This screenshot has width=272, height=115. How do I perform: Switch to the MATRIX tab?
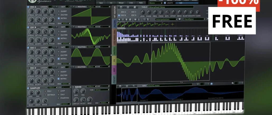pyautogui.click(x=114, y=51)
